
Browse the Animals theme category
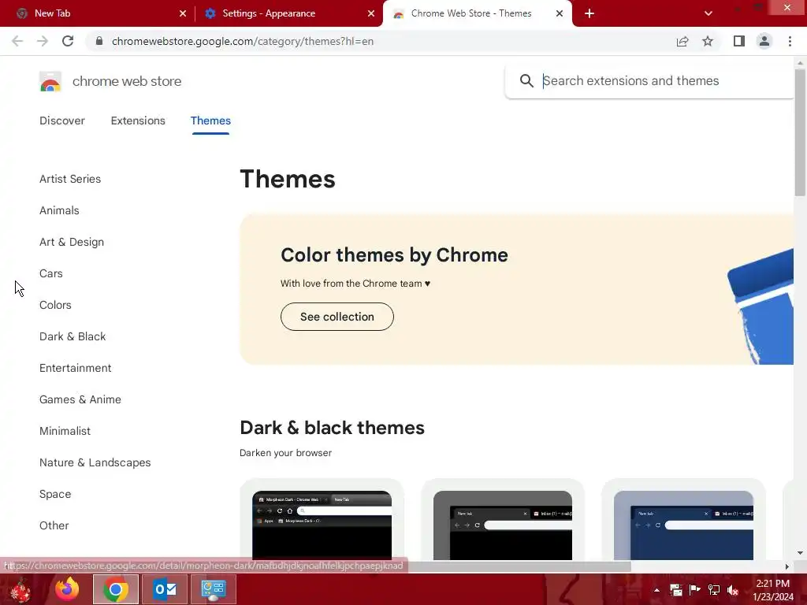(x=59, y=210)
